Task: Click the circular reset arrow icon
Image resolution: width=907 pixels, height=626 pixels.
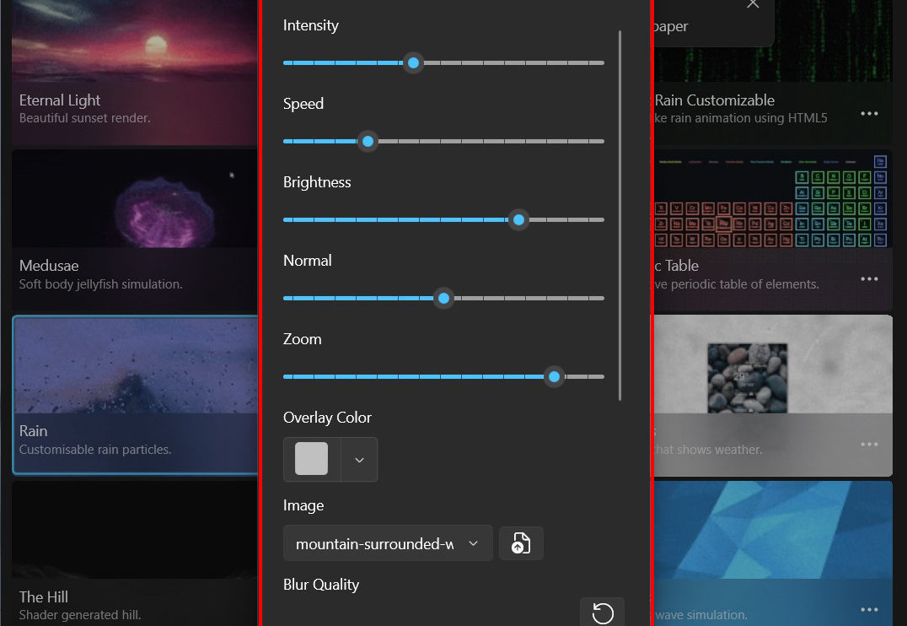Action: [x=603, y=613]
